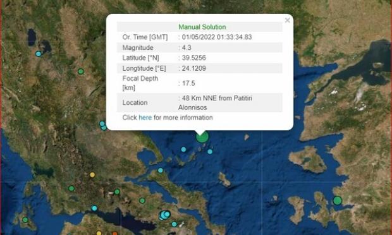Close the earthquake info popup
Image resolution: width=392 pixels, height=235 pixels.
click(x=288, y=20)
